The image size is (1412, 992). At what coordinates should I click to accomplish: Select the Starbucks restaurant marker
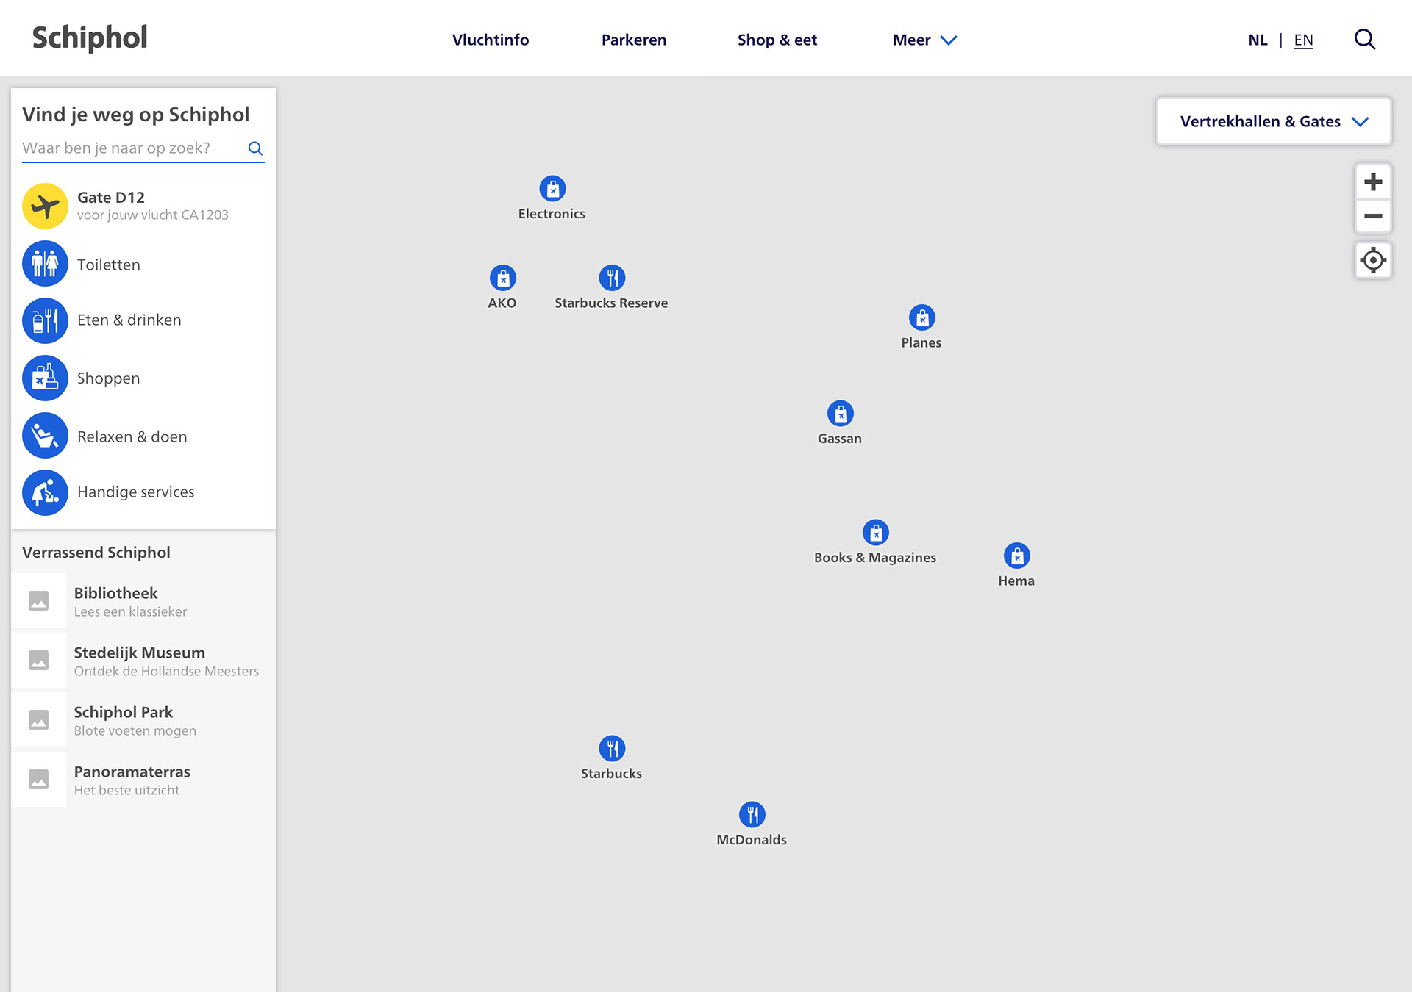coord(612,749)
